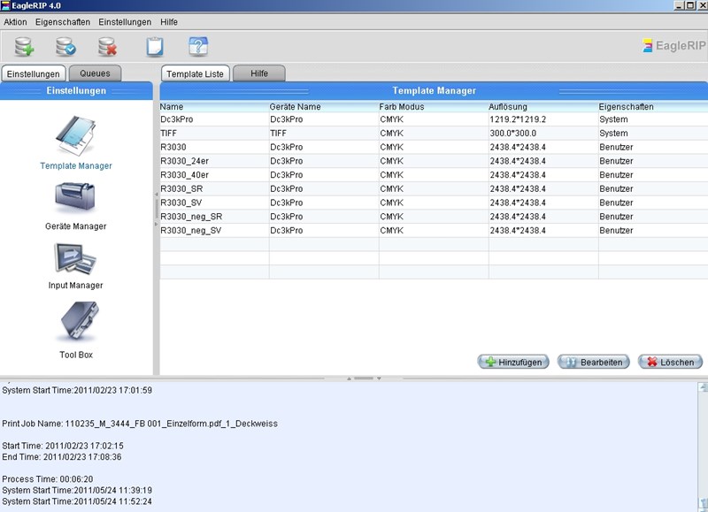Open the Tool Box icon
This screenshot has width=708, height=512.
(76, 323)
